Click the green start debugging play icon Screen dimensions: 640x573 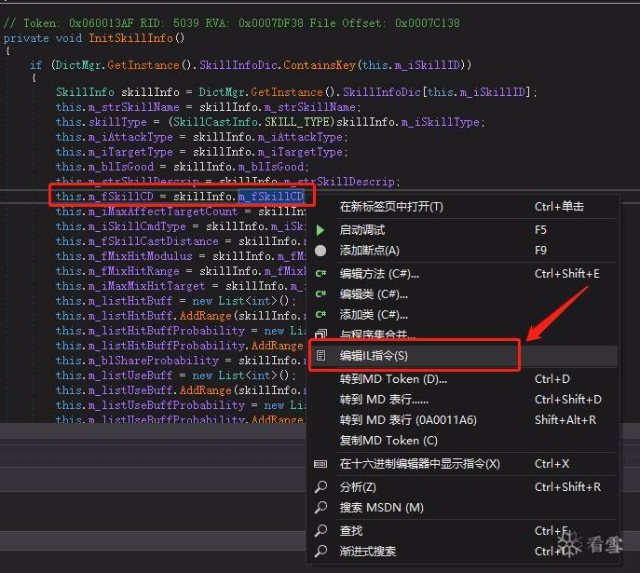320,229
